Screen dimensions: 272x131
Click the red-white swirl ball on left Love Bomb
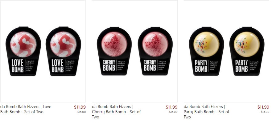click(x=23, y=44)
